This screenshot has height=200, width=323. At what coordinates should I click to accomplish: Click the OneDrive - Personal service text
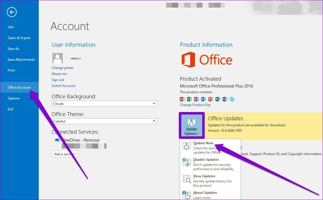pos(81,140)
